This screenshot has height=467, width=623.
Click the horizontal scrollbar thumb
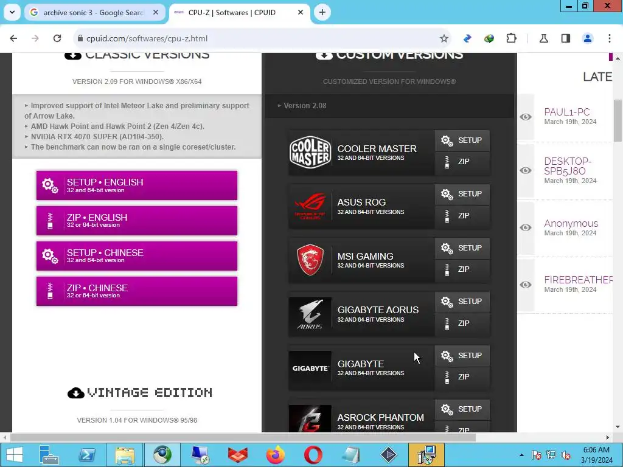[x=243, y=438]
